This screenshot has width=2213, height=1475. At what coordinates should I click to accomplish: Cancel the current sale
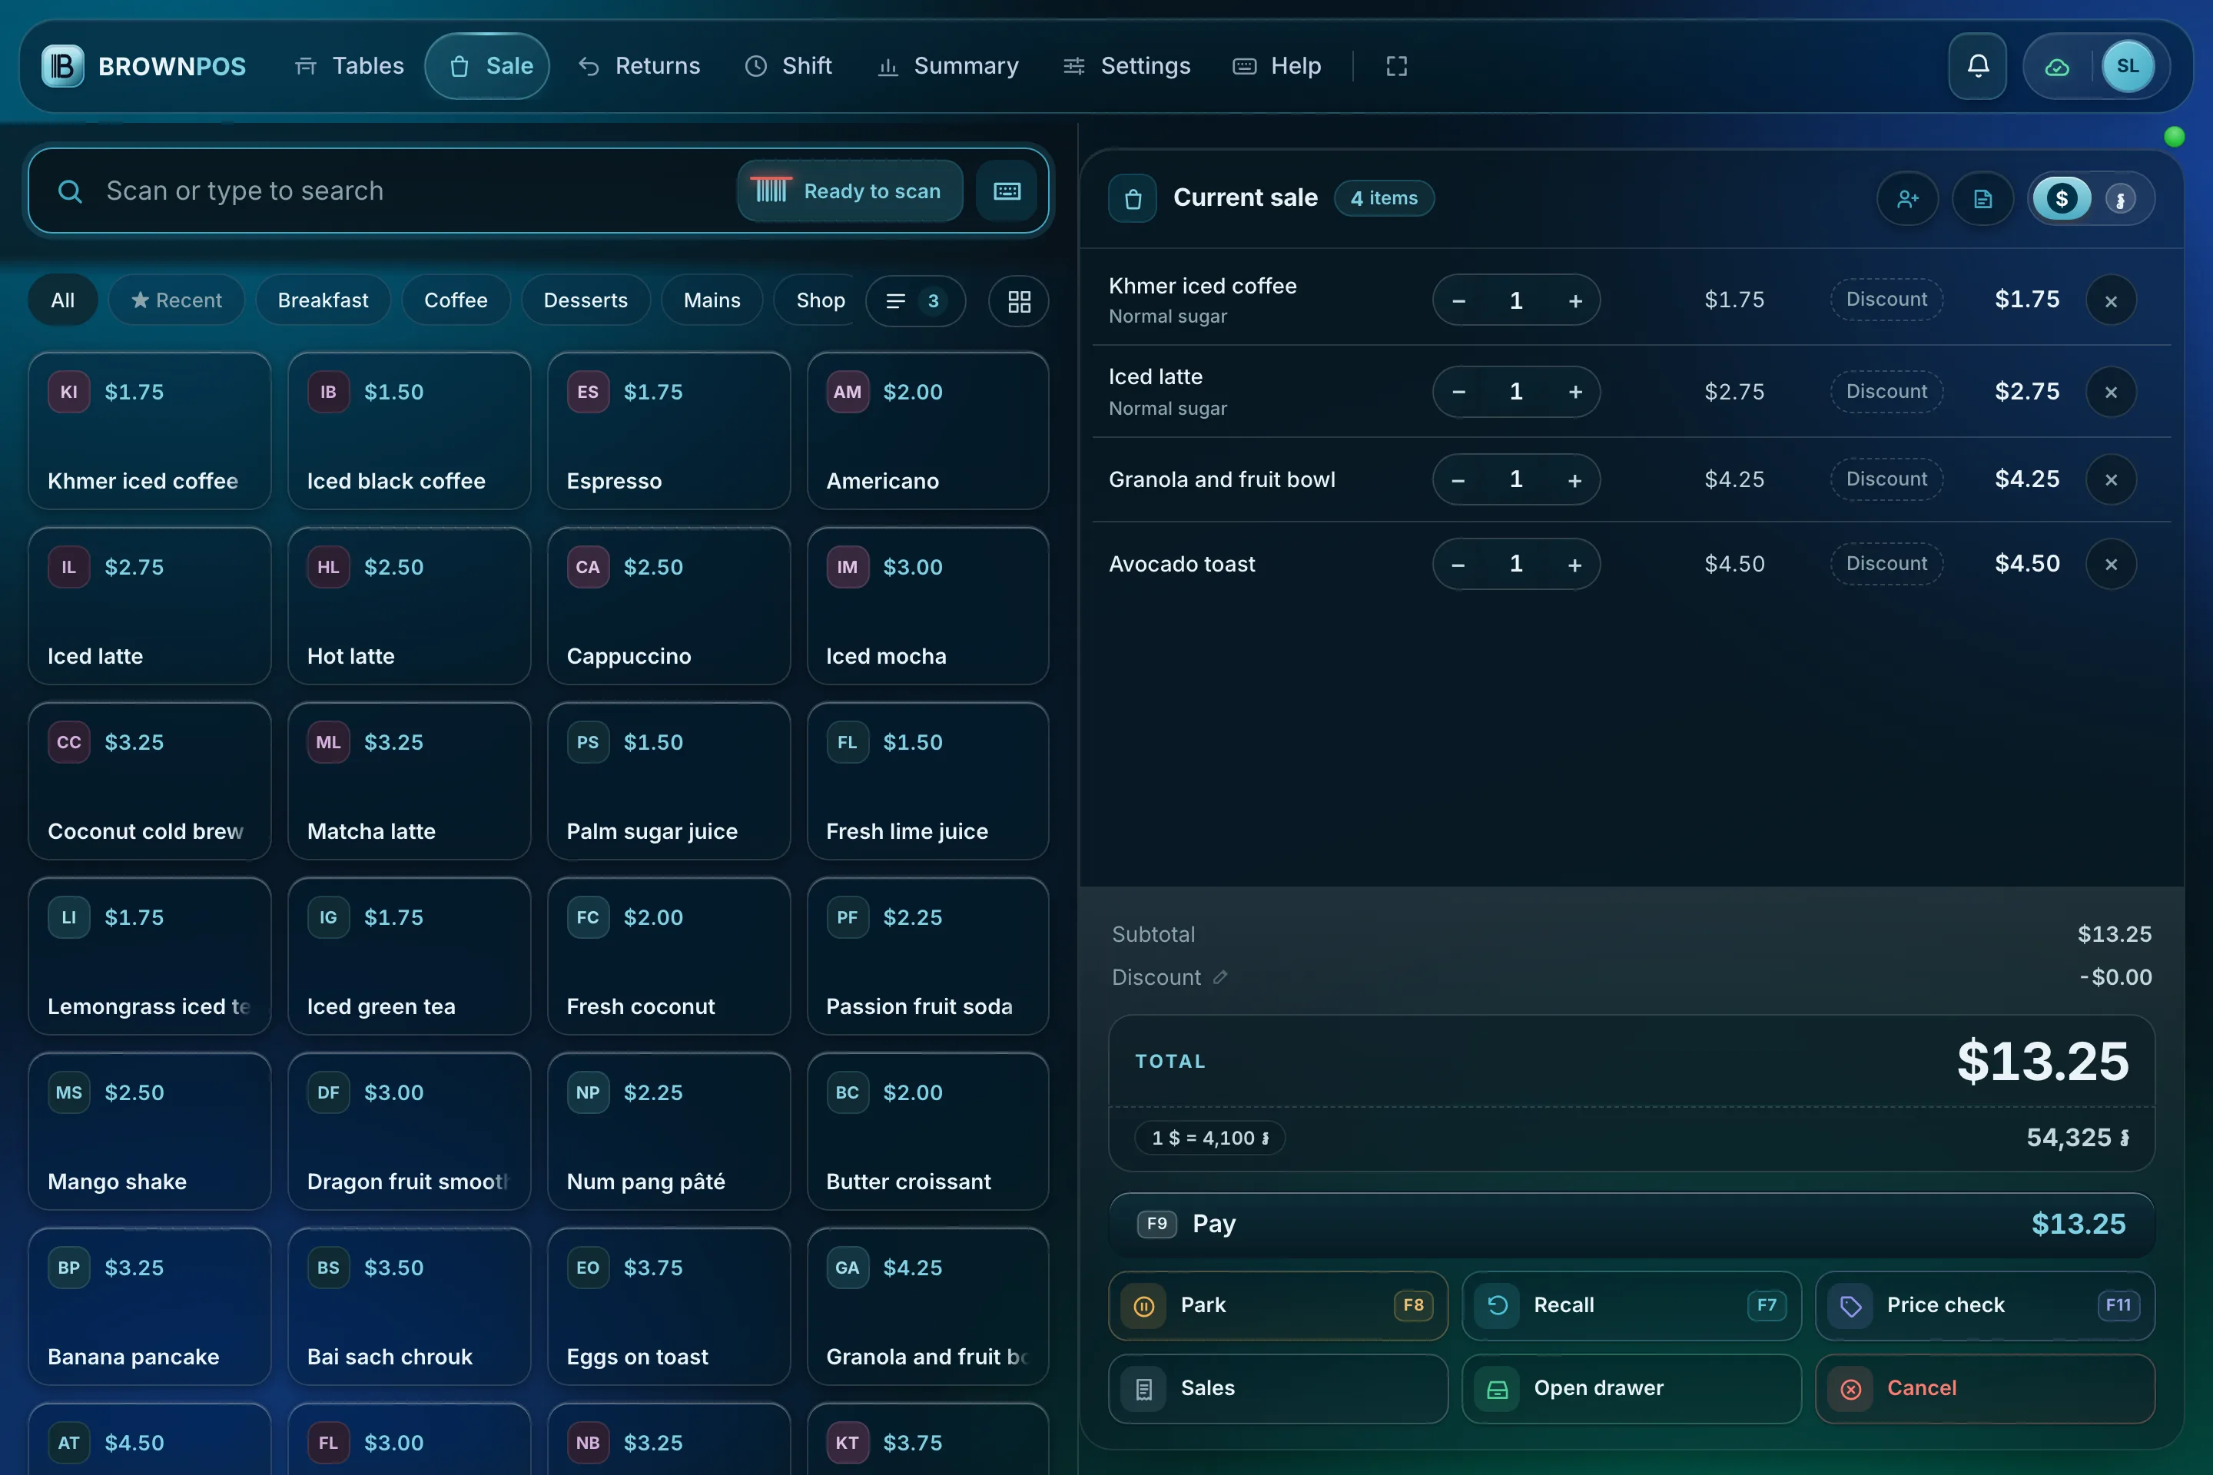click(1986, 1388)
